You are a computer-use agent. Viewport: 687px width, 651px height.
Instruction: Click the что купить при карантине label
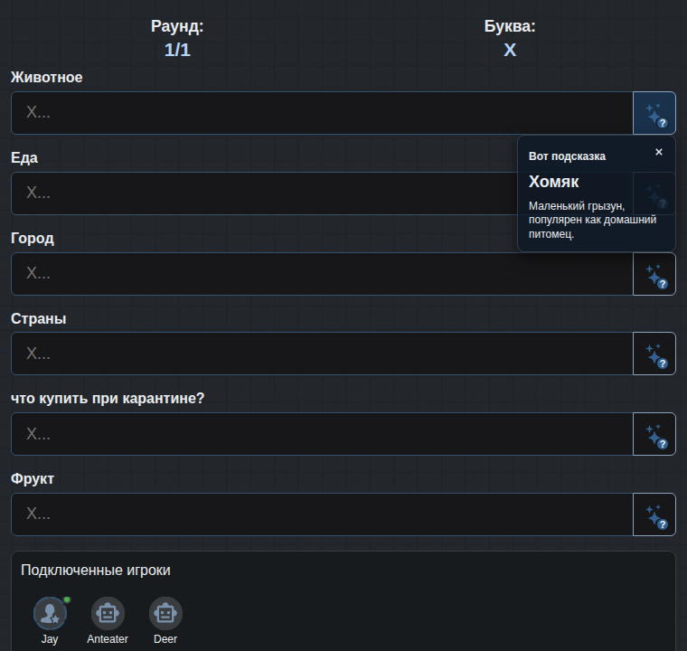click(x=108, y=399)
